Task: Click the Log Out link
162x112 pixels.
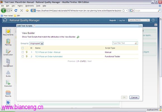Action: pyautogui.click(x=122, y=20)
